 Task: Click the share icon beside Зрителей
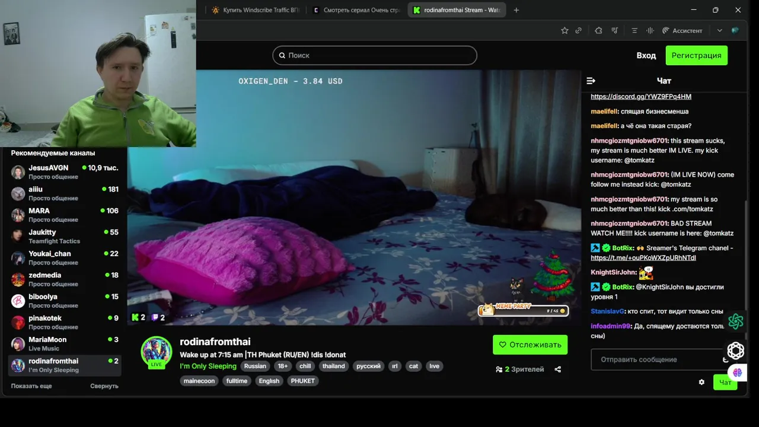557,369
